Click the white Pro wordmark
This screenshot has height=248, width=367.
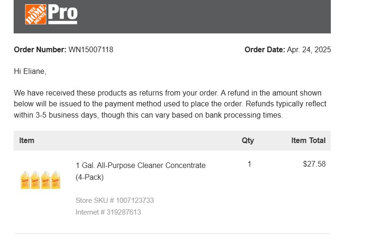[x=62, y=14]
